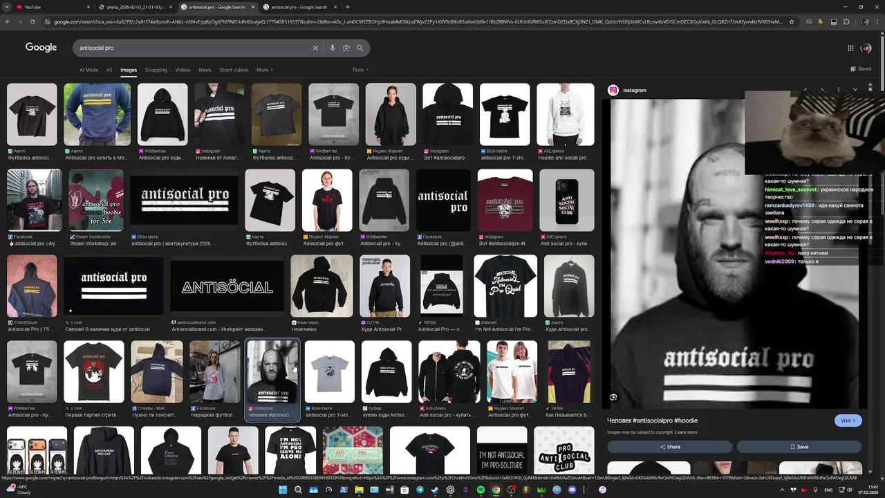885x498 pixels.
Task: Open Telegram from the taskbar
Action: (420, 490)
